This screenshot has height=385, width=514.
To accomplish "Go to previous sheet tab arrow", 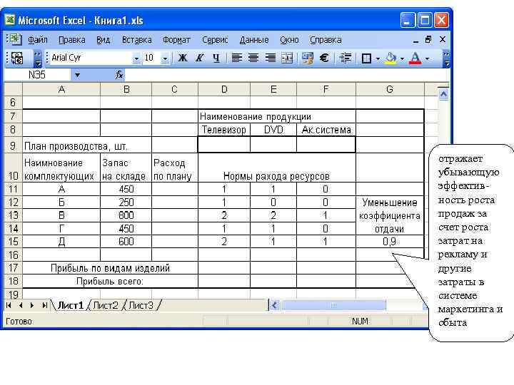I will tap(21, 305).
